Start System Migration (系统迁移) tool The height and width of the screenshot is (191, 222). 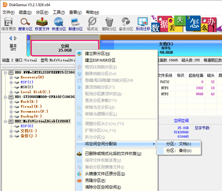[143, 24]
